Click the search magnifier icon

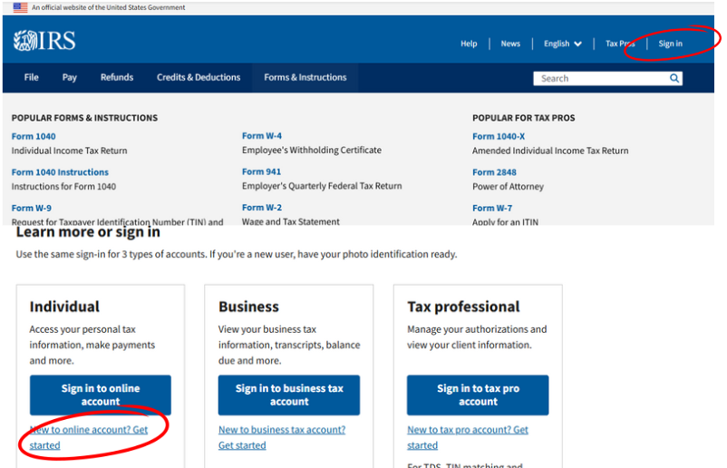674,78
